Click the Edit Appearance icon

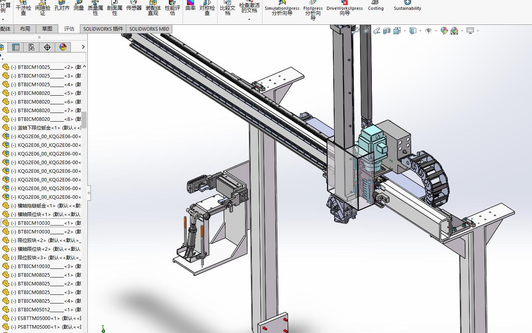(444, 30)
